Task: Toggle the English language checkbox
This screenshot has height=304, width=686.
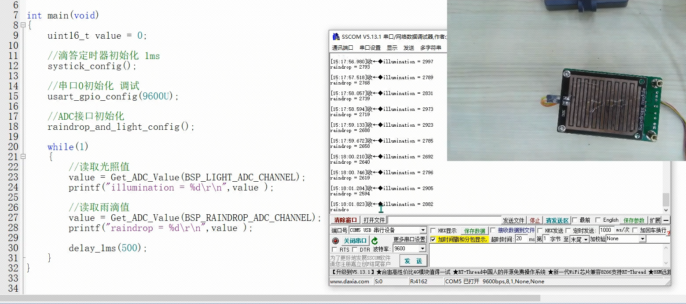Action: [598, 220]
